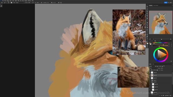Screen dimensions: 173x97
Task: Click the Navigator fox preview thumbnail
Action: pyautogui.click(x=161, y=22)
